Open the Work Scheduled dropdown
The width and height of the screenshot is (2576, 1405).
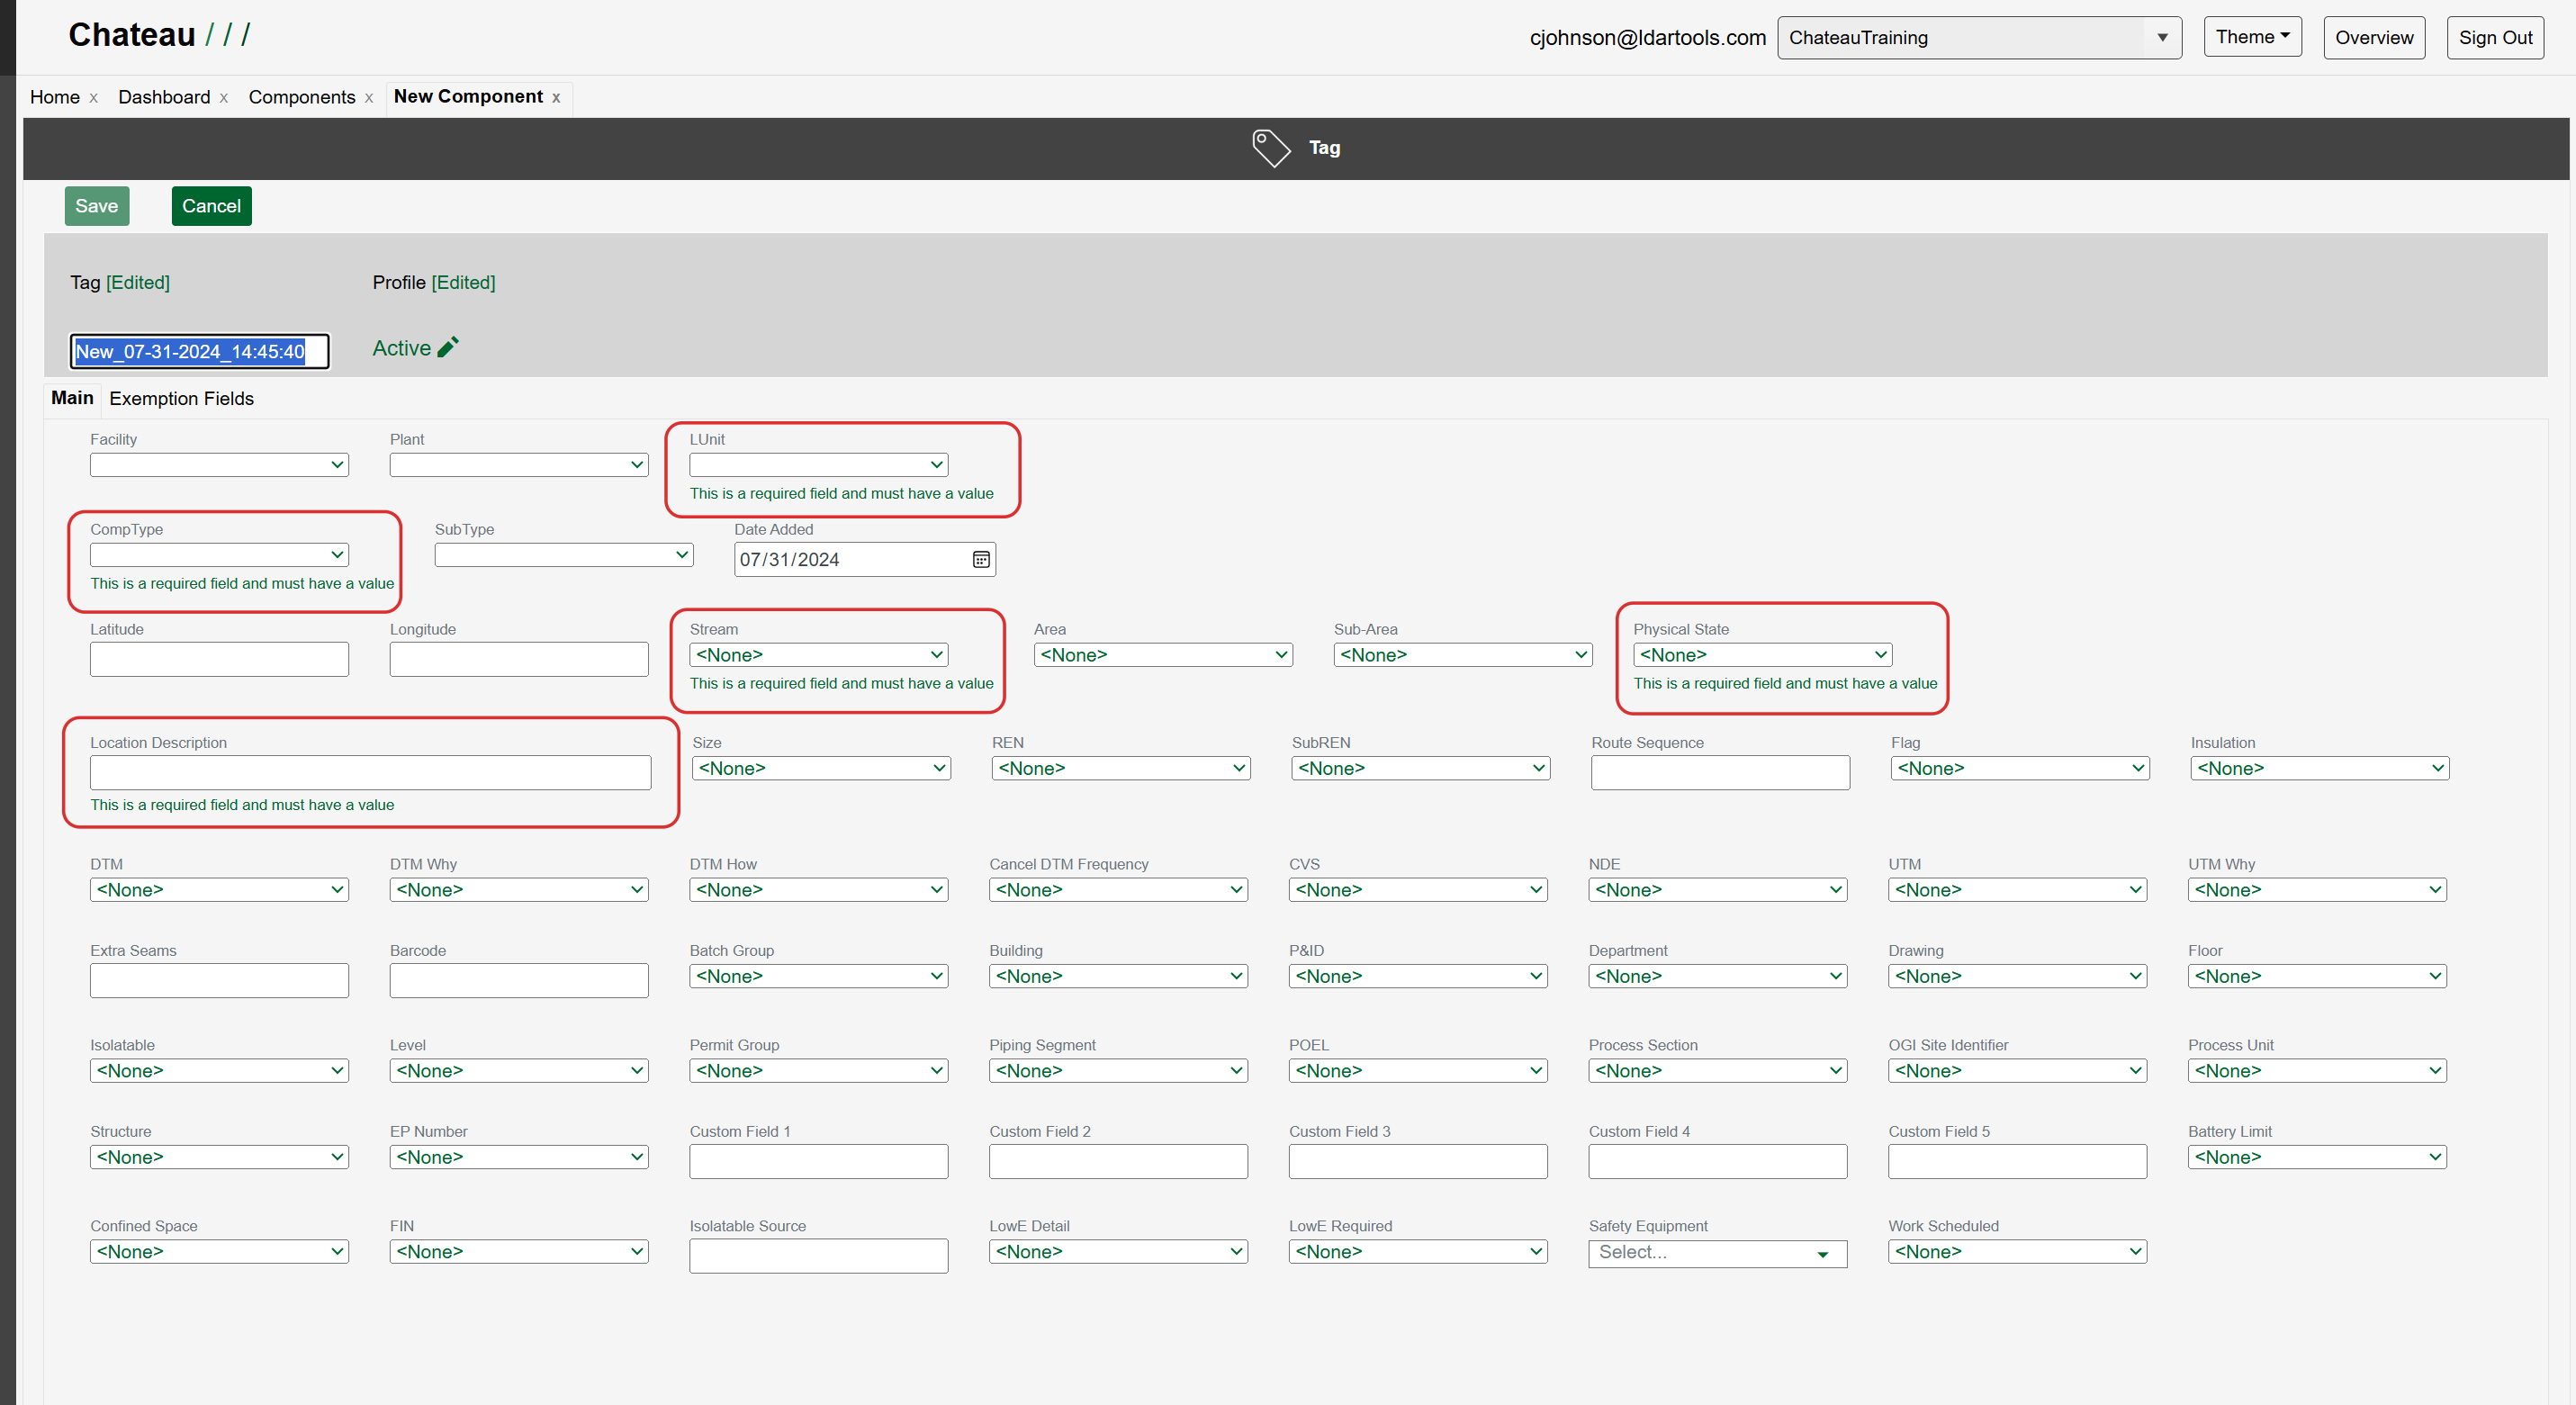[x=2017, y=1252]
